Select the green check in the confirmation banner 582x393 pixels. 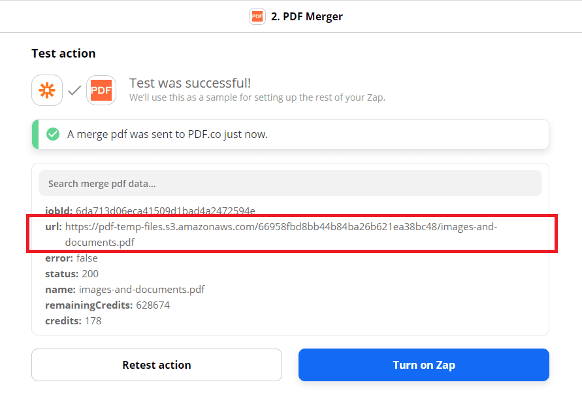53,134
